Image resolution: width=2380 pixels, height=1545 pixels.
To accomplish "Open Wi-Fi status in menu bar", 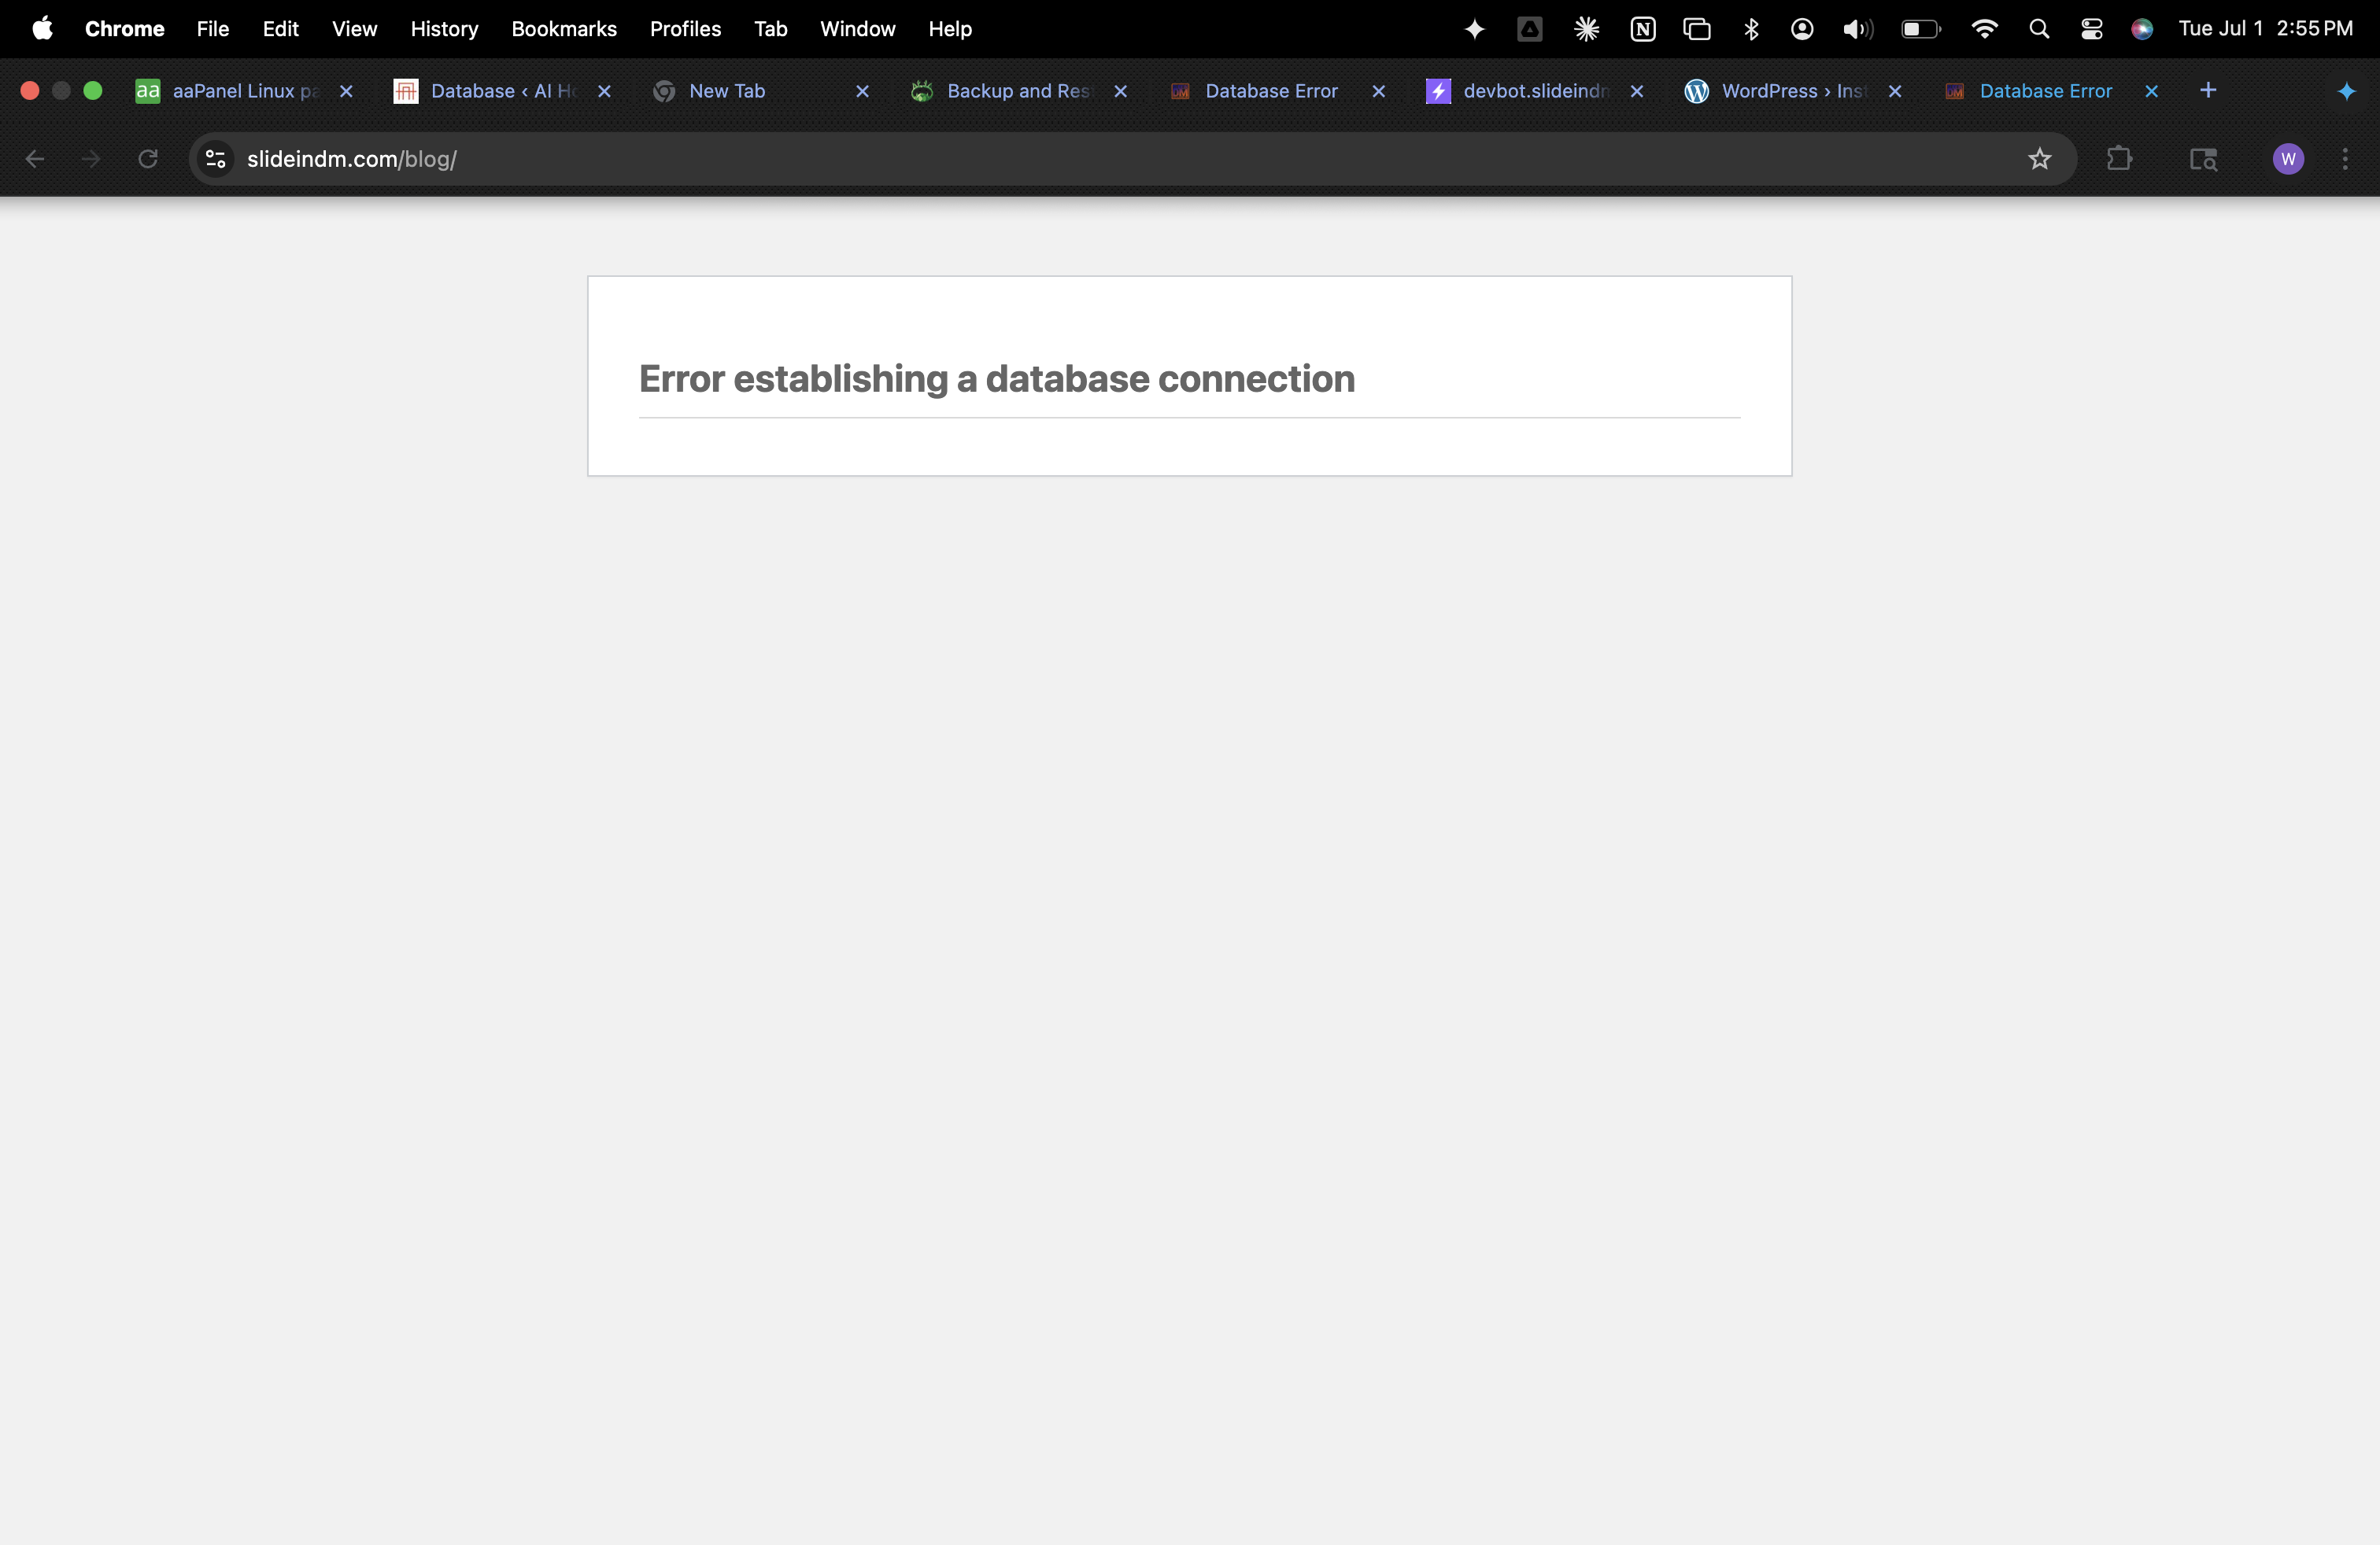I will click(1984, 29).
